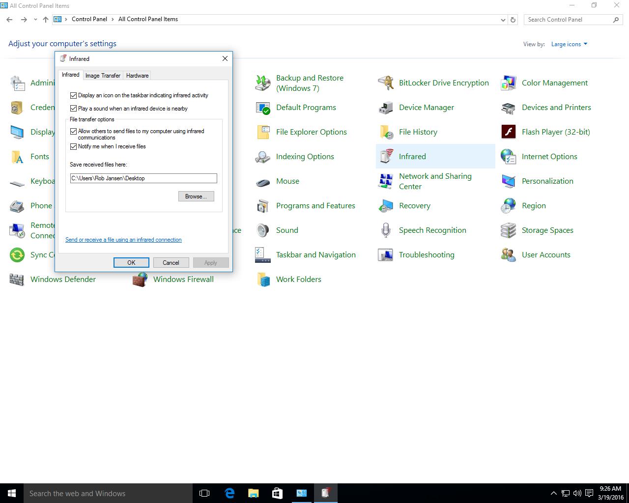Launch Microsoft Edge from taskbar

pyautogui.click(x=229, y=493)
